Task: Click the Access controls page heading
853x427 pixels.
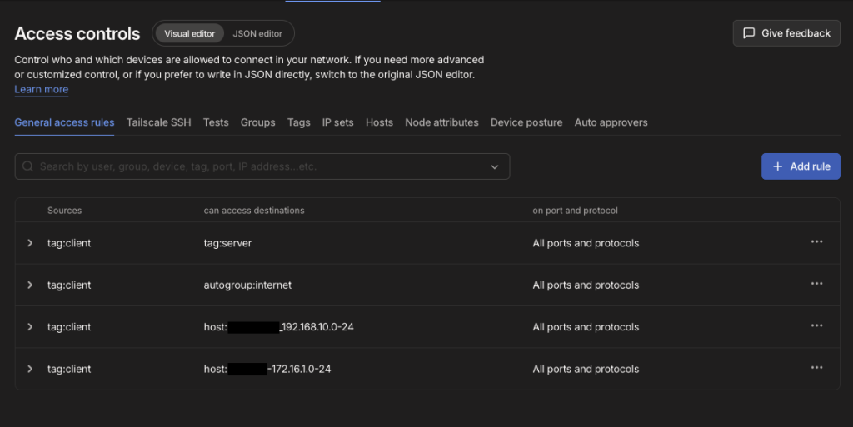Action: click(77, 33)
